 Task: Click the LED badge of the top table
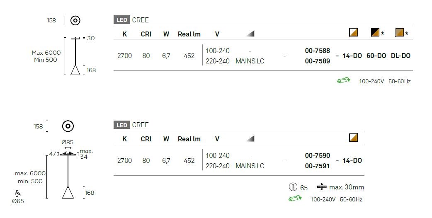pos(121,20)
